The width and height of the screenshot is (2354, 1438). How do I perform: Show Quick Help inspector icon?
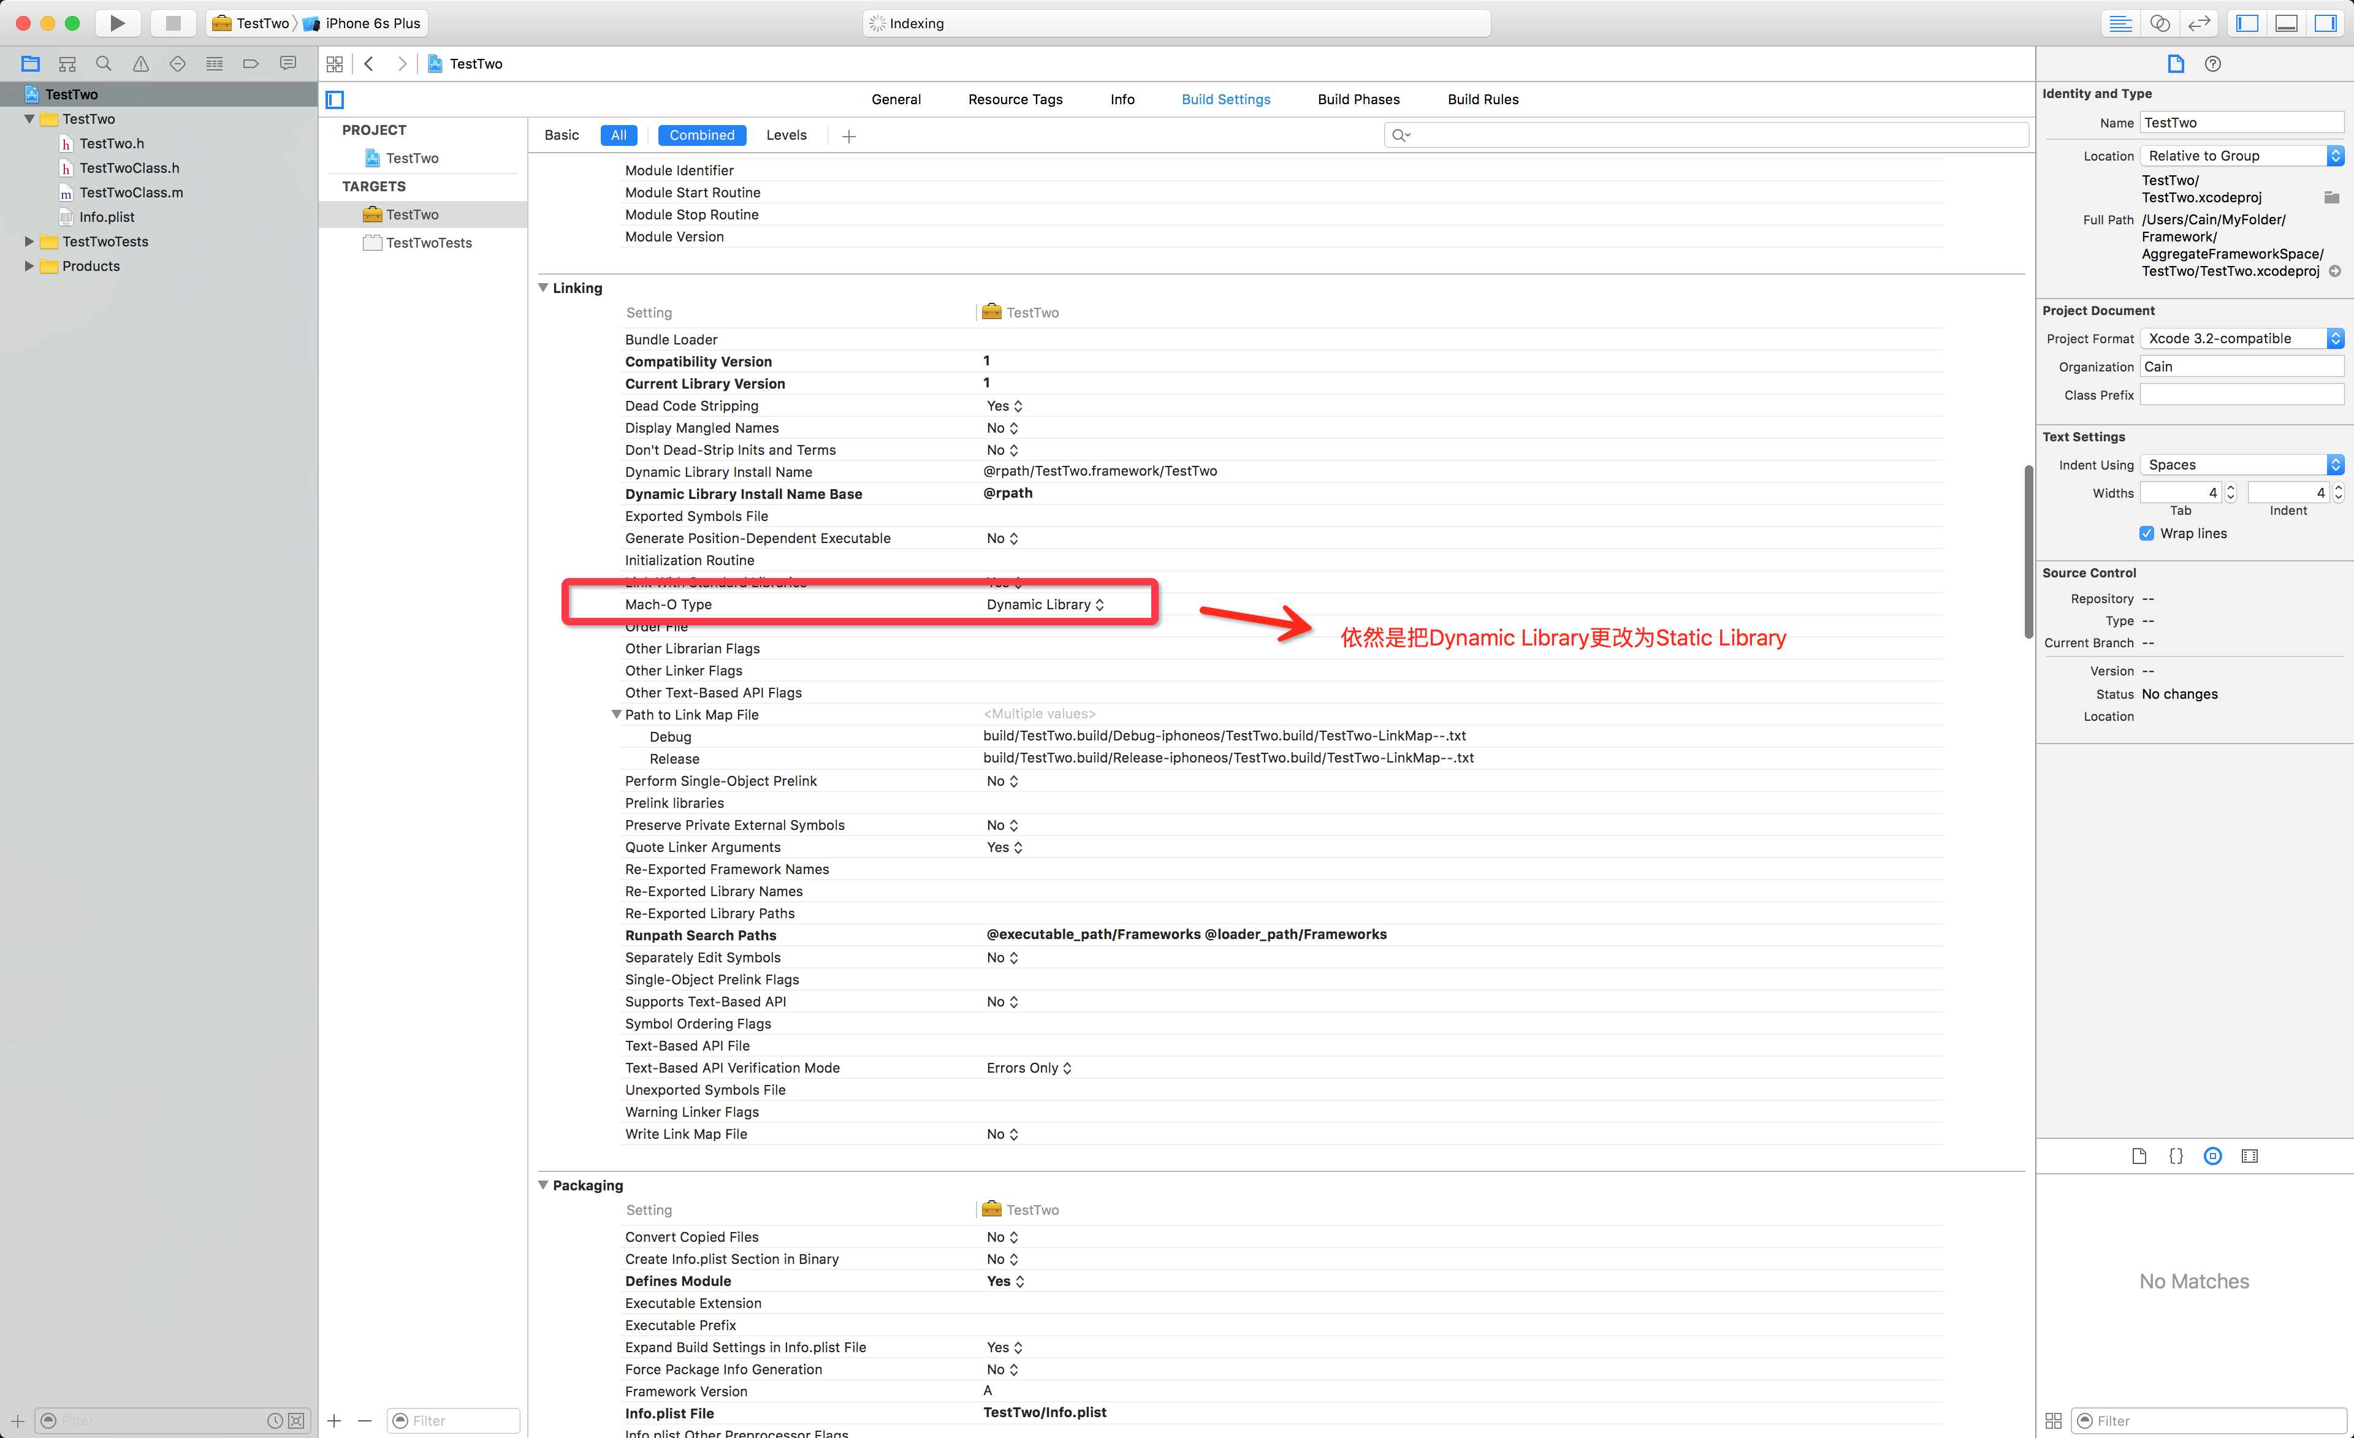coord(2212,64)
